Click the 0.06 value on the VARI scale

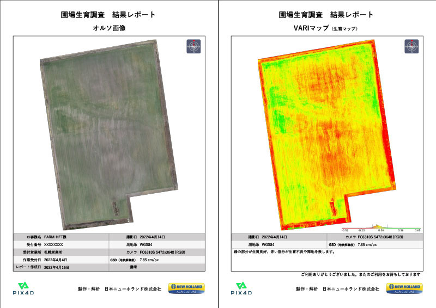(x=381, y=231)
